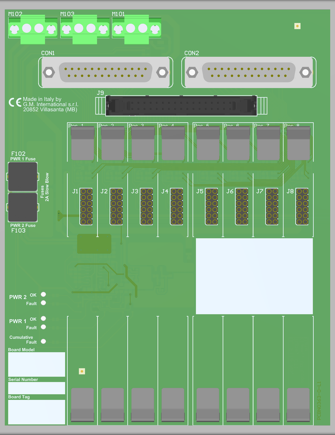The image size is (335, 435).
Task: Select the J9 black ribbon header
Action: 181,106
